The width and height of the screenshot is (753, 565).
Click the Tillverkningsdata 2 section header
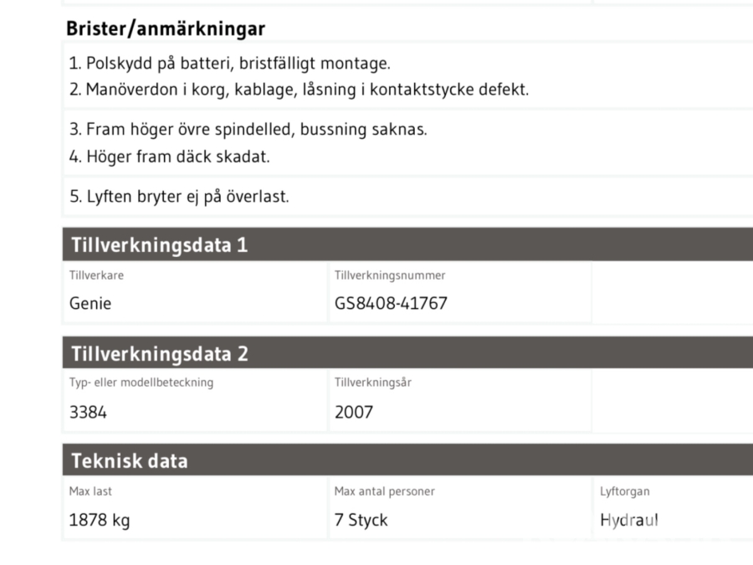[x=160, y=353]
